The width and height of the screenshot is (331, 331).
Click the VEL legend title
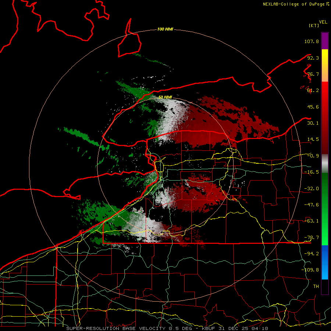click(323, 22)
